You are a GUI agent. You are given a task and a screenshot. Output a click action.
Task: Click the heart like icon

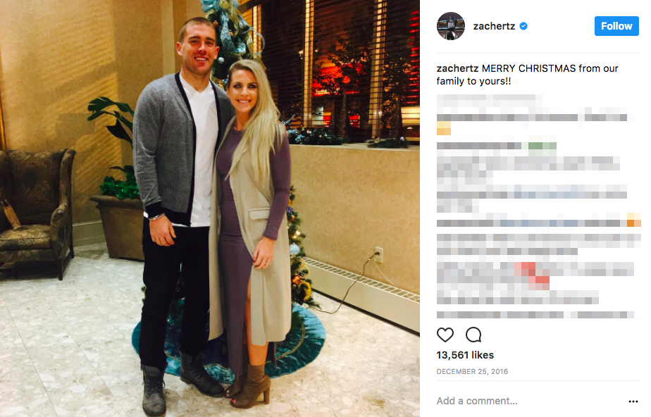pos(445,335)
